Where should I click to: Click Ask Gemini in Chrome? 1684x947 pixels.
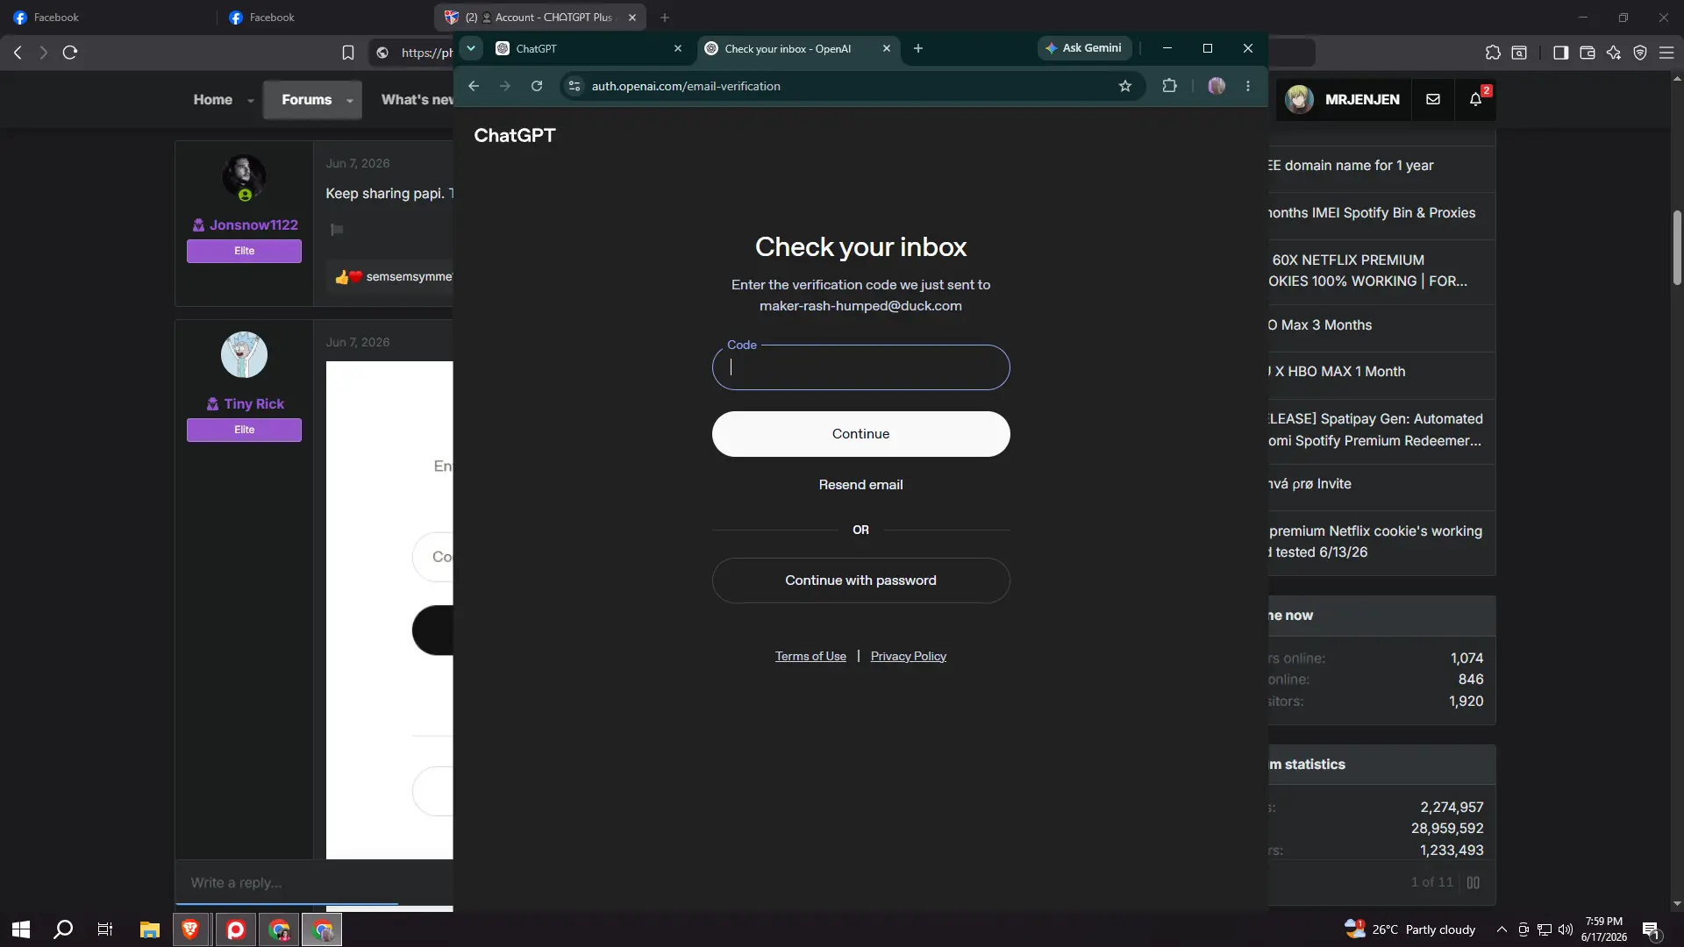1084,48
